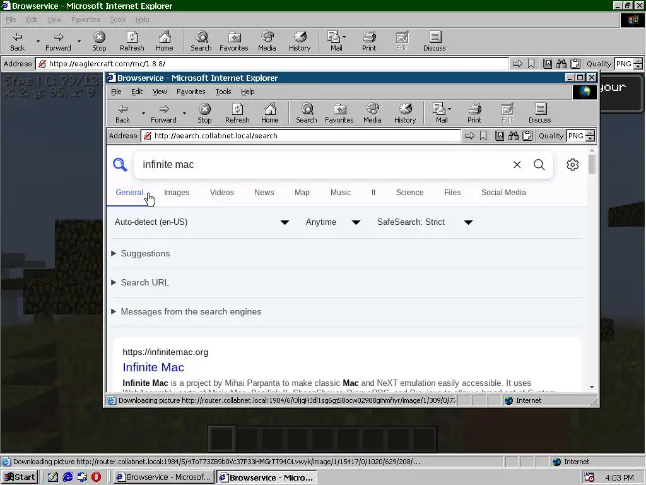Viewport: 646px width, 485px height.
Task: Launch Internet Explorer from the quick launch
Action: [x=68, y=477]
